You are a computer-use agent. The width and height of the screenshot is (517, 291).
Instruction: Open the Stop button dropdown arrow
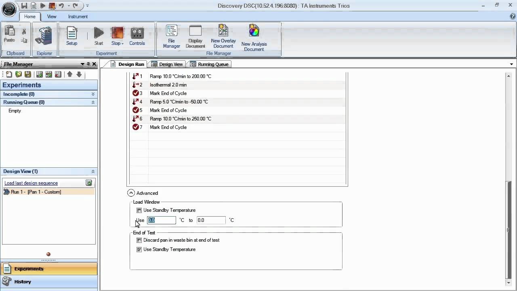122,44
